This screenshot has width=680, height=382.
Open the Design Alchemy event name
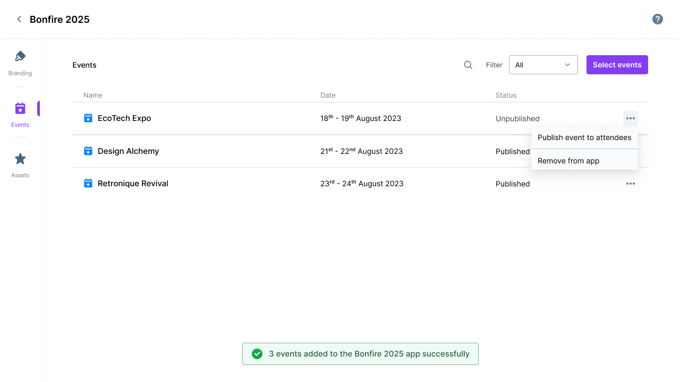(129, 151)
